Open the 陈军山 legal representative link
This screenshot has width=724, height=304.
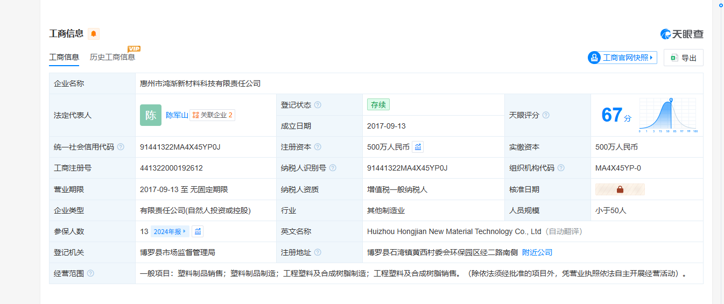pyautogui.click(x=177, y=115)
